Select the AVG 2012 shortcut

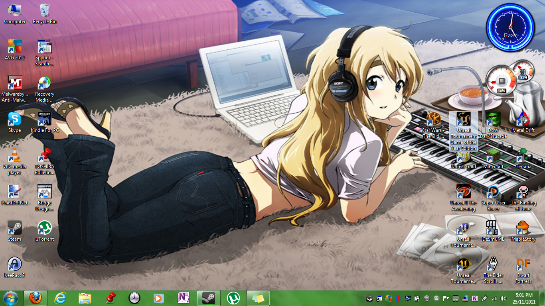pos(15,50)
